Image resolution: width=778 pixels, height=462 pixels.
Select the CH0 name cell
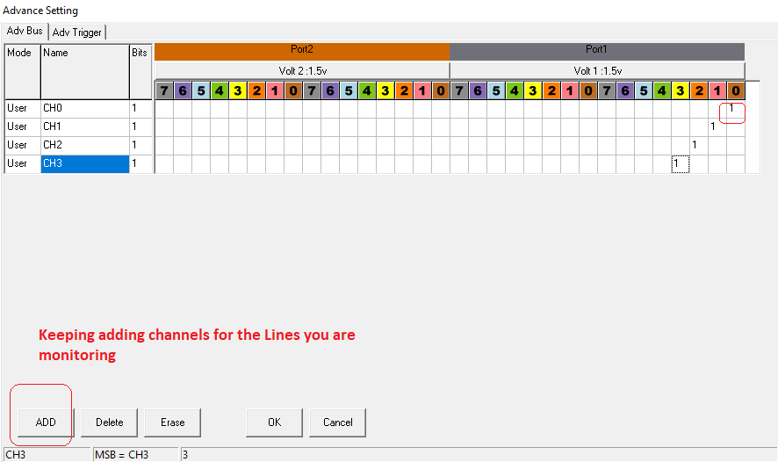[x=84, y=108]
